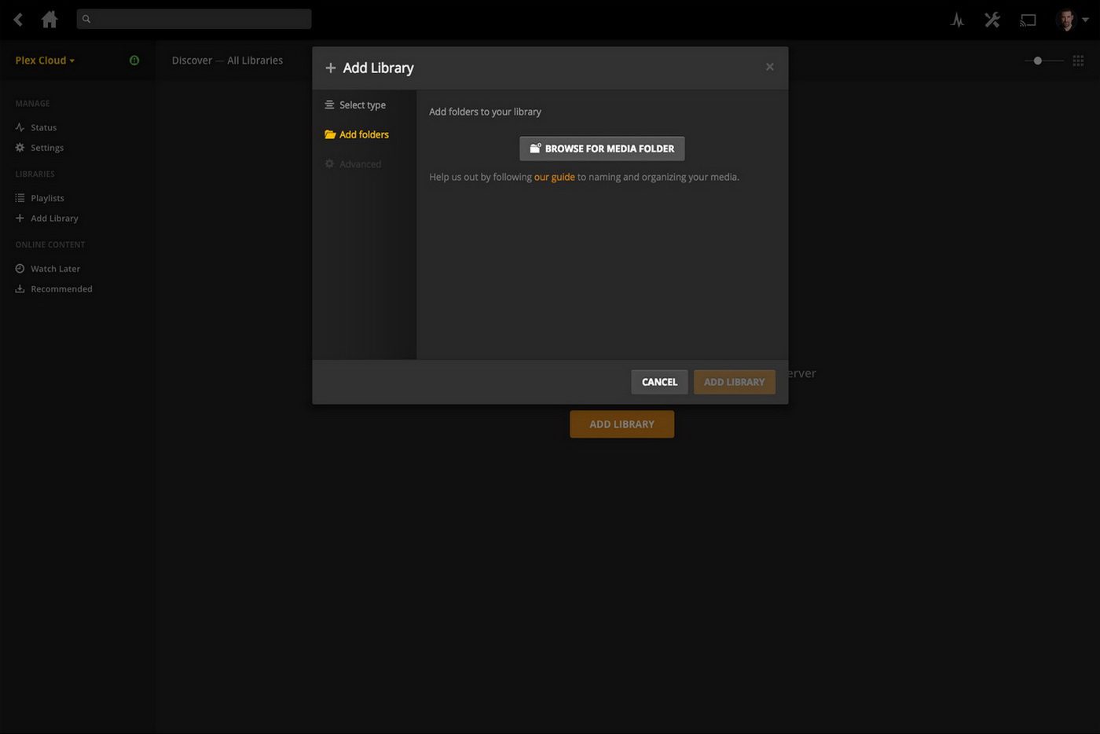
Task: Expand the Plex Cloud server dropdown
Action: tap(45, 61)
